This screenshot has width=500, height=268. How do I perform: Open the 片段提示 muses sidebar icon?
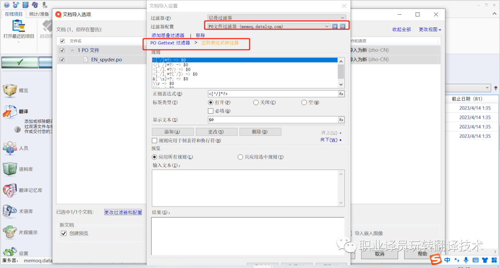[x=10, y=232]
